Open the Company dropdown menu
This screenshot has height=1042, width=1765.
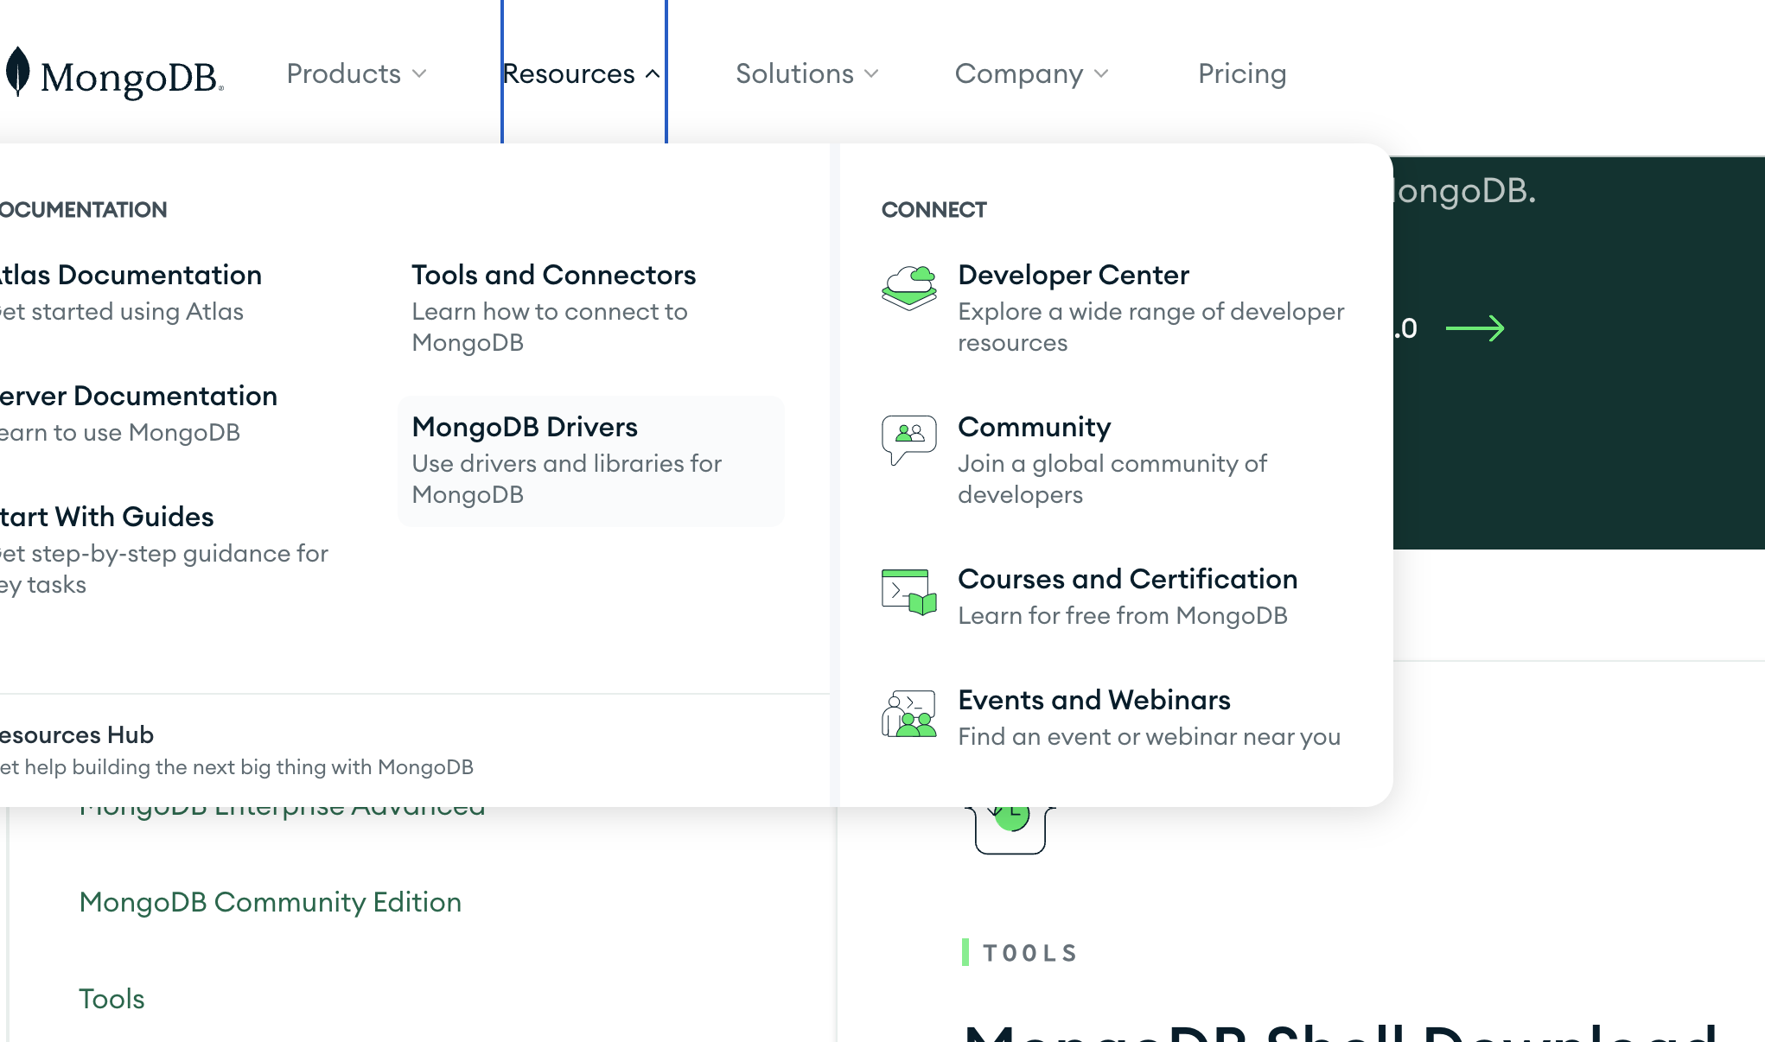tap(1031, 73)
